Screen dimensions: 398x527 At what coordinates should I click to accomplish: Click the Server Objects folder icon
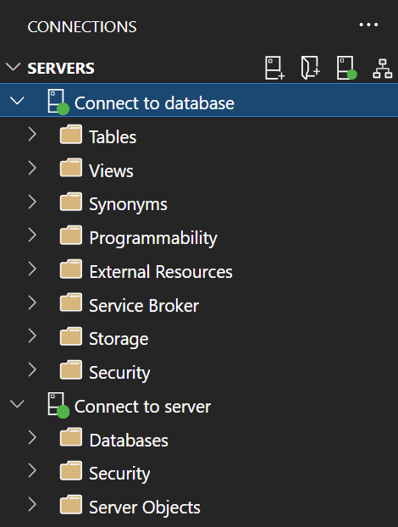click(x=71, y=504)
